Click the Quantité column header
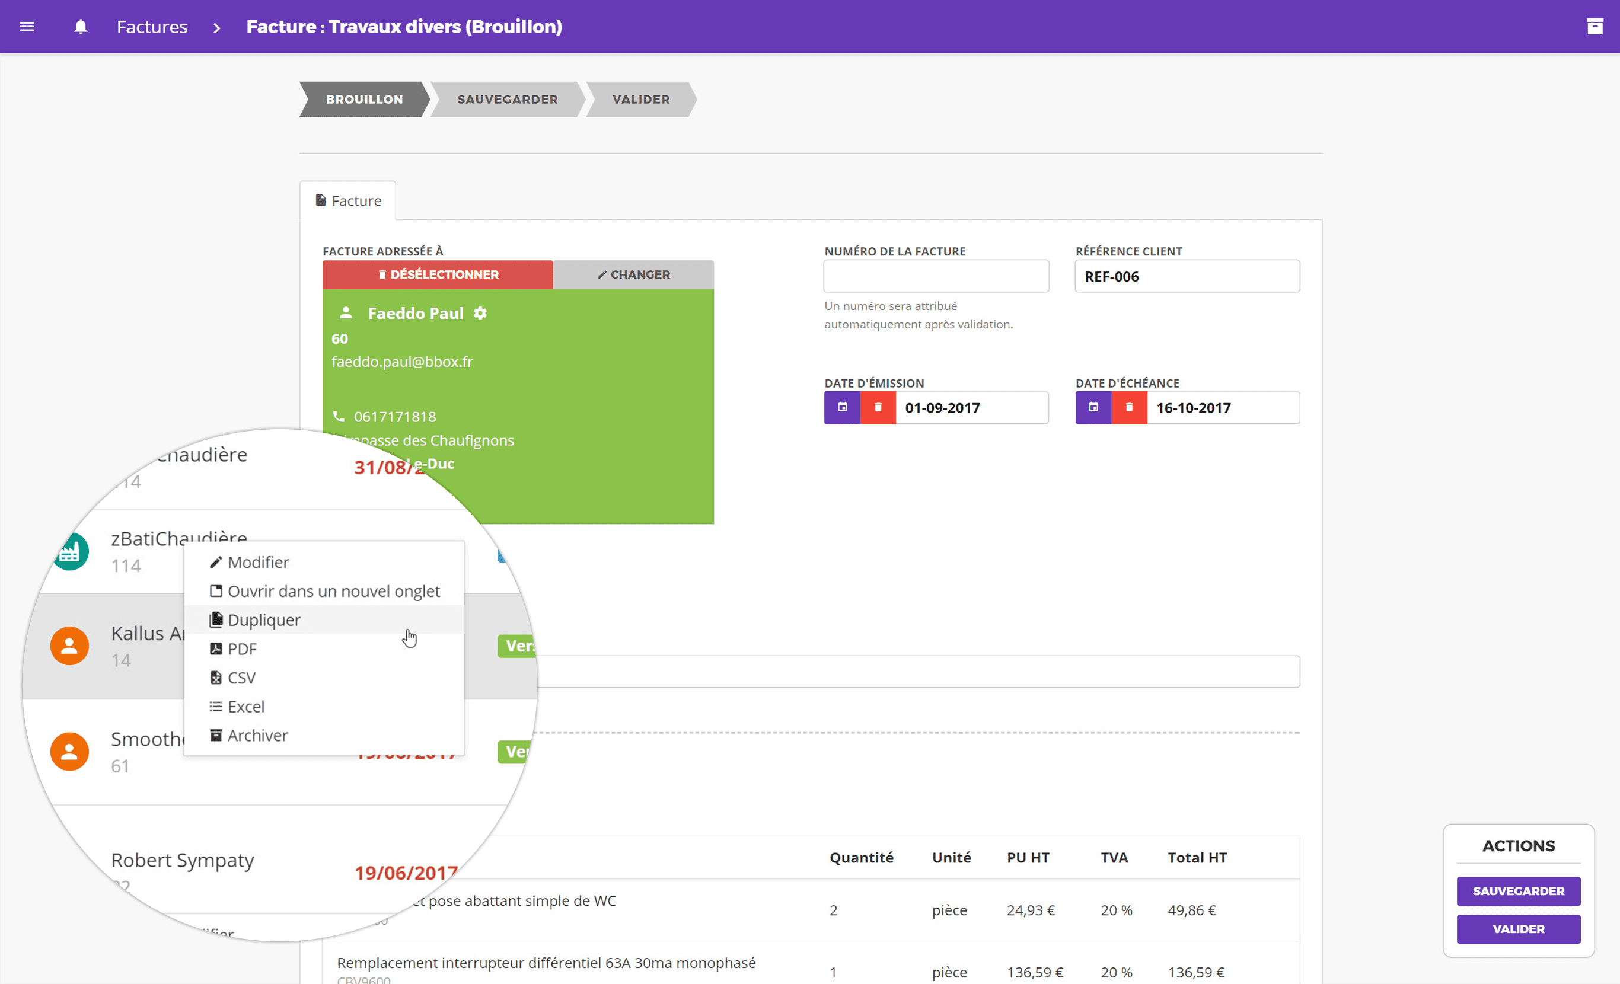1620x984 pixels. [861, 857]
